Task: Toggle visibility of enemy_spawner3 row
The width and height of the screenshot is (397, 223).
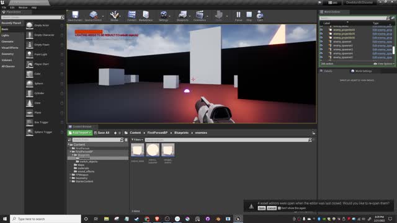Action: (x=321, y=50)
